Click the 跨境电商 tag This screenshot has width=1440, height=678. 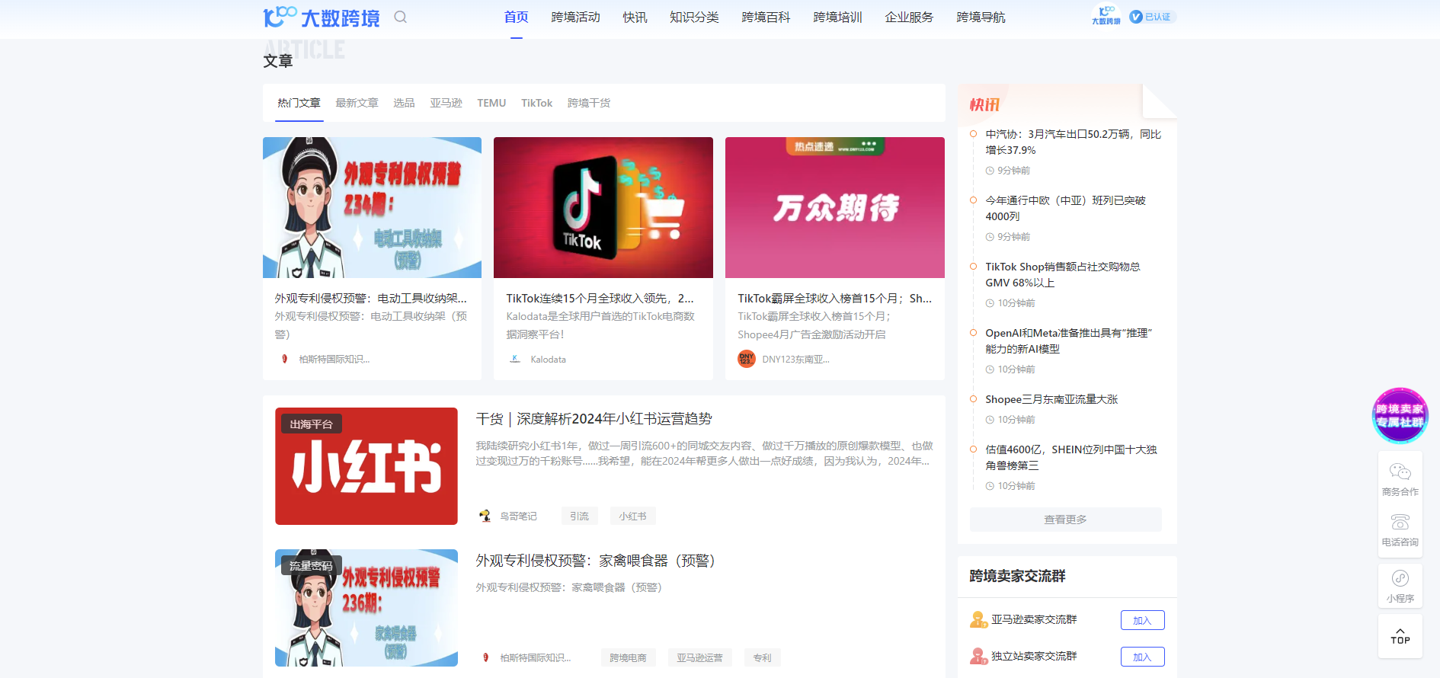click(628, 657)
